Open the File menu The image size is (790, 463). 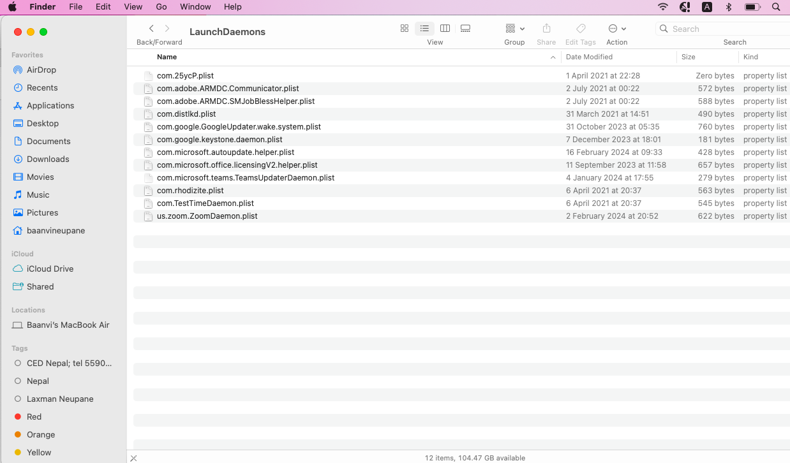click(x=75, y=7)
